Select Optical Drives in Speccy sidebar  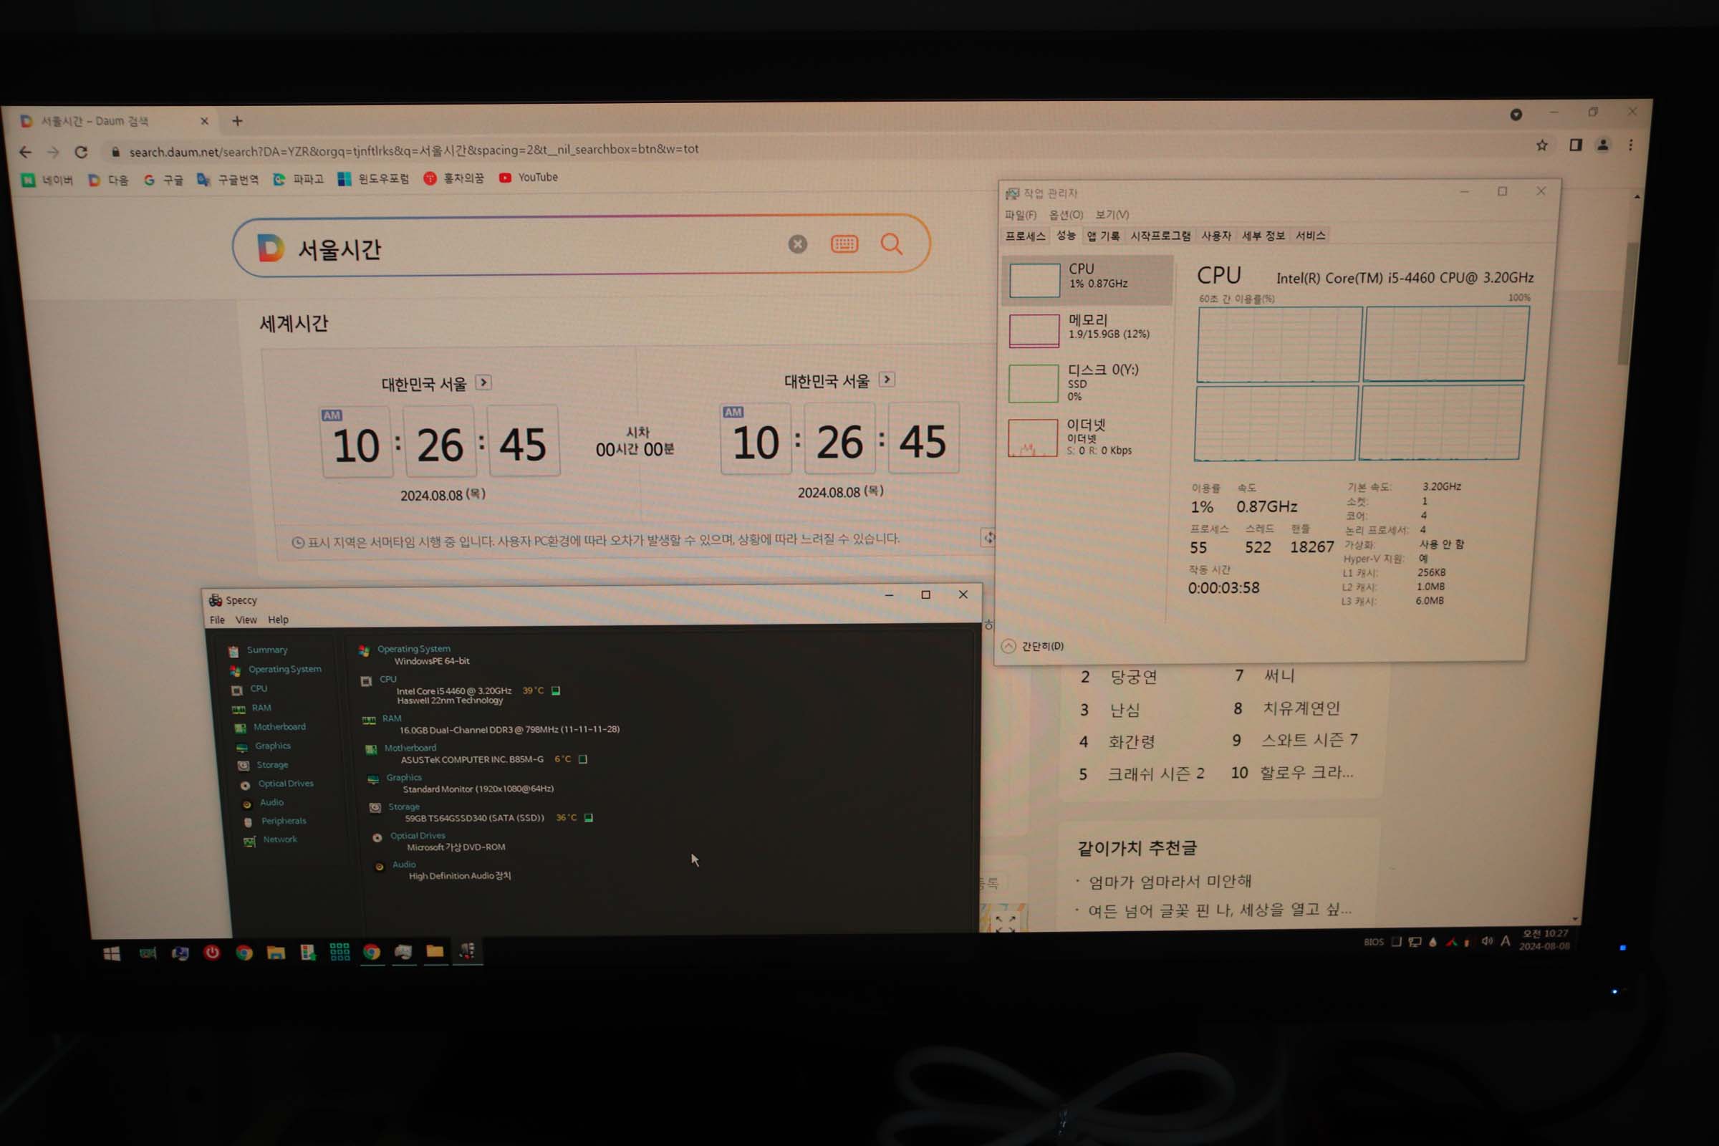[x=277, y=784]
